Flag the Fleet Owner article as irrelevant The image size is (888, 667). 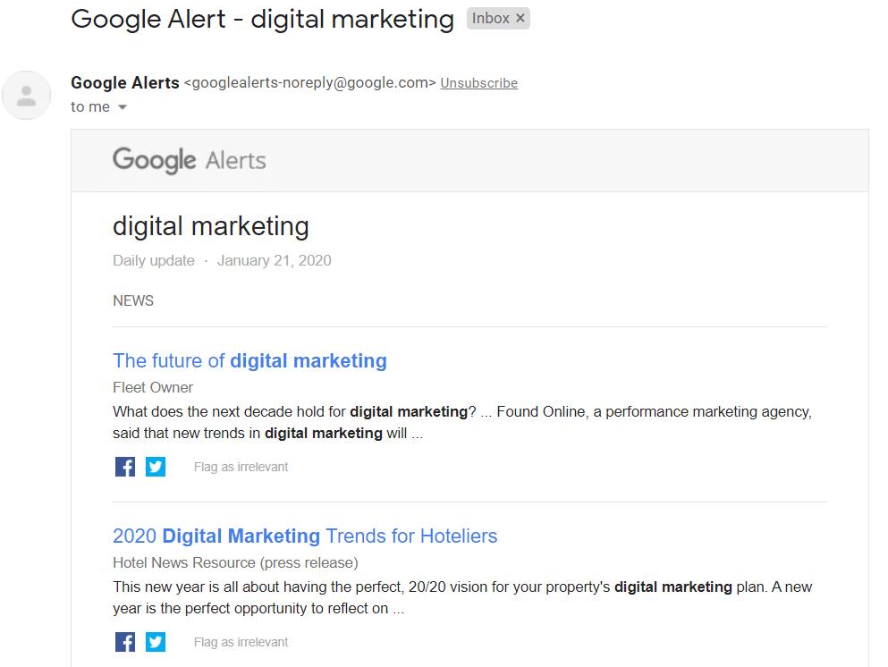[241, 466]
